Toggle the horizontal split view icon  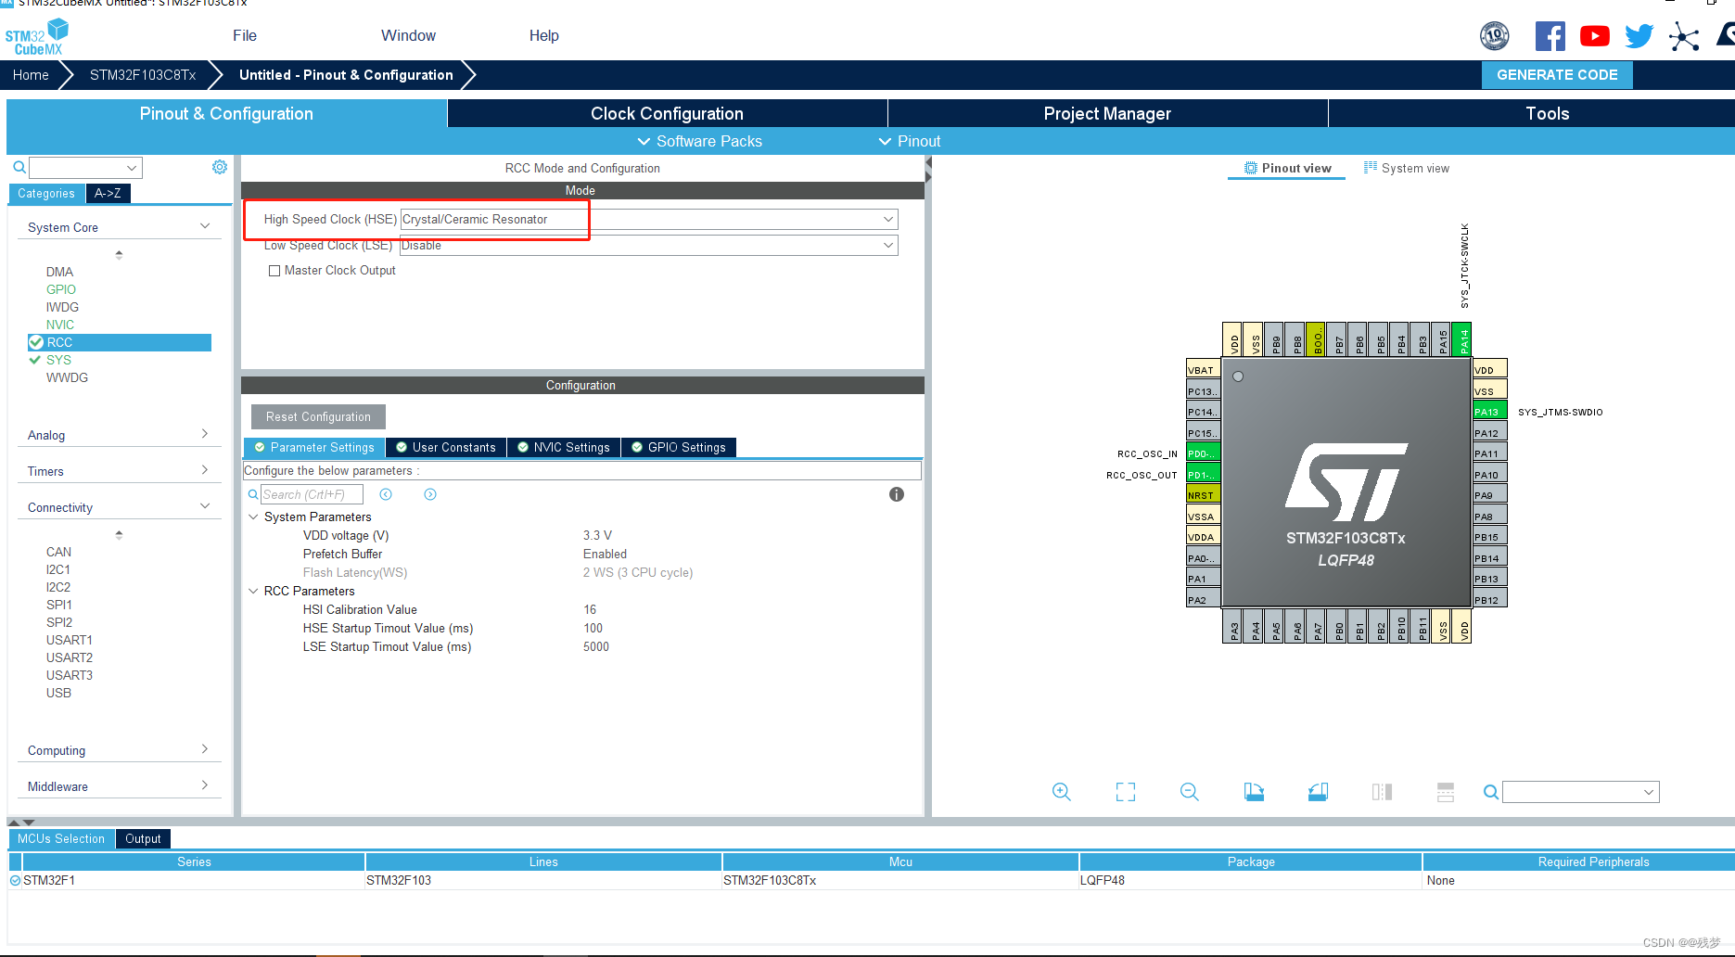click(1446, 792)
